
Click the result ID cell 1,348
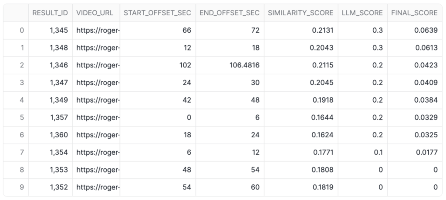pyautogui.click(x=59, y=48)
